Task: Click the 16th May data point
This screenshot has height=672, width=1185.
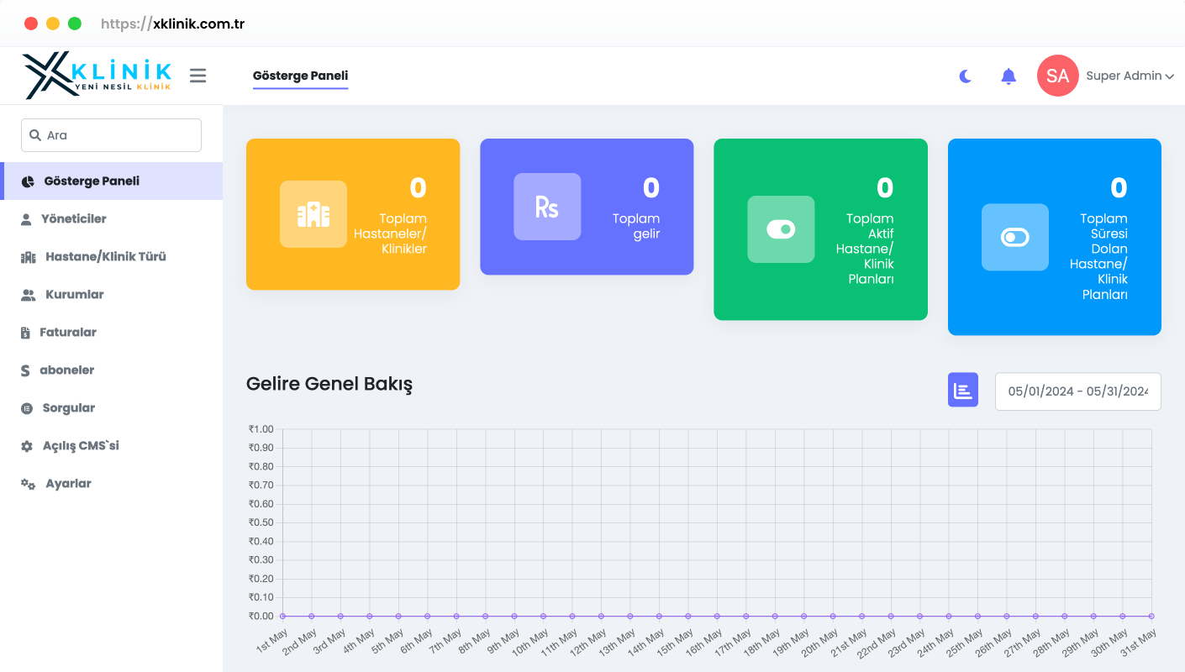Action: click(x=717, y=616)
